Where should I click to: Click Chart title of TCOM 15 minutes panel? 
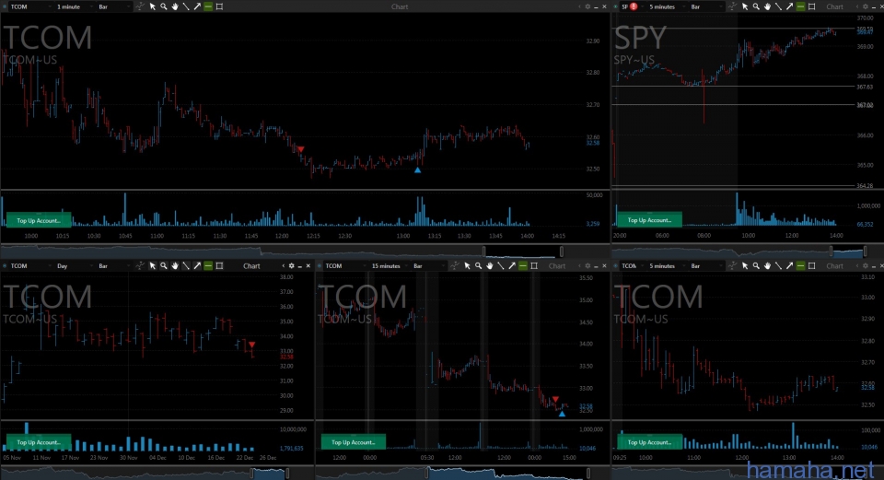[557, 265]
